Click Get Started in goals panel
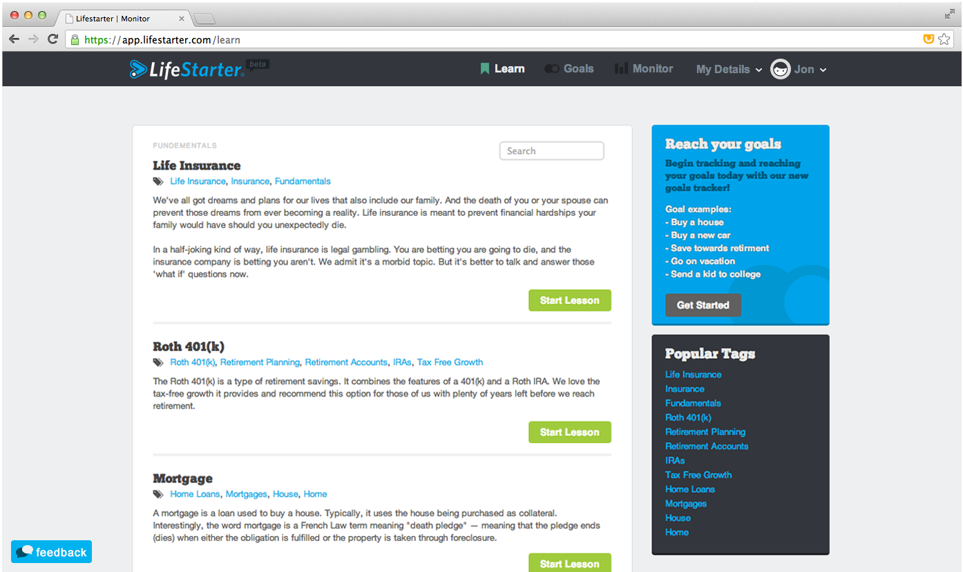The height and width of the screenshot is (572, 963). coord(703,305)
